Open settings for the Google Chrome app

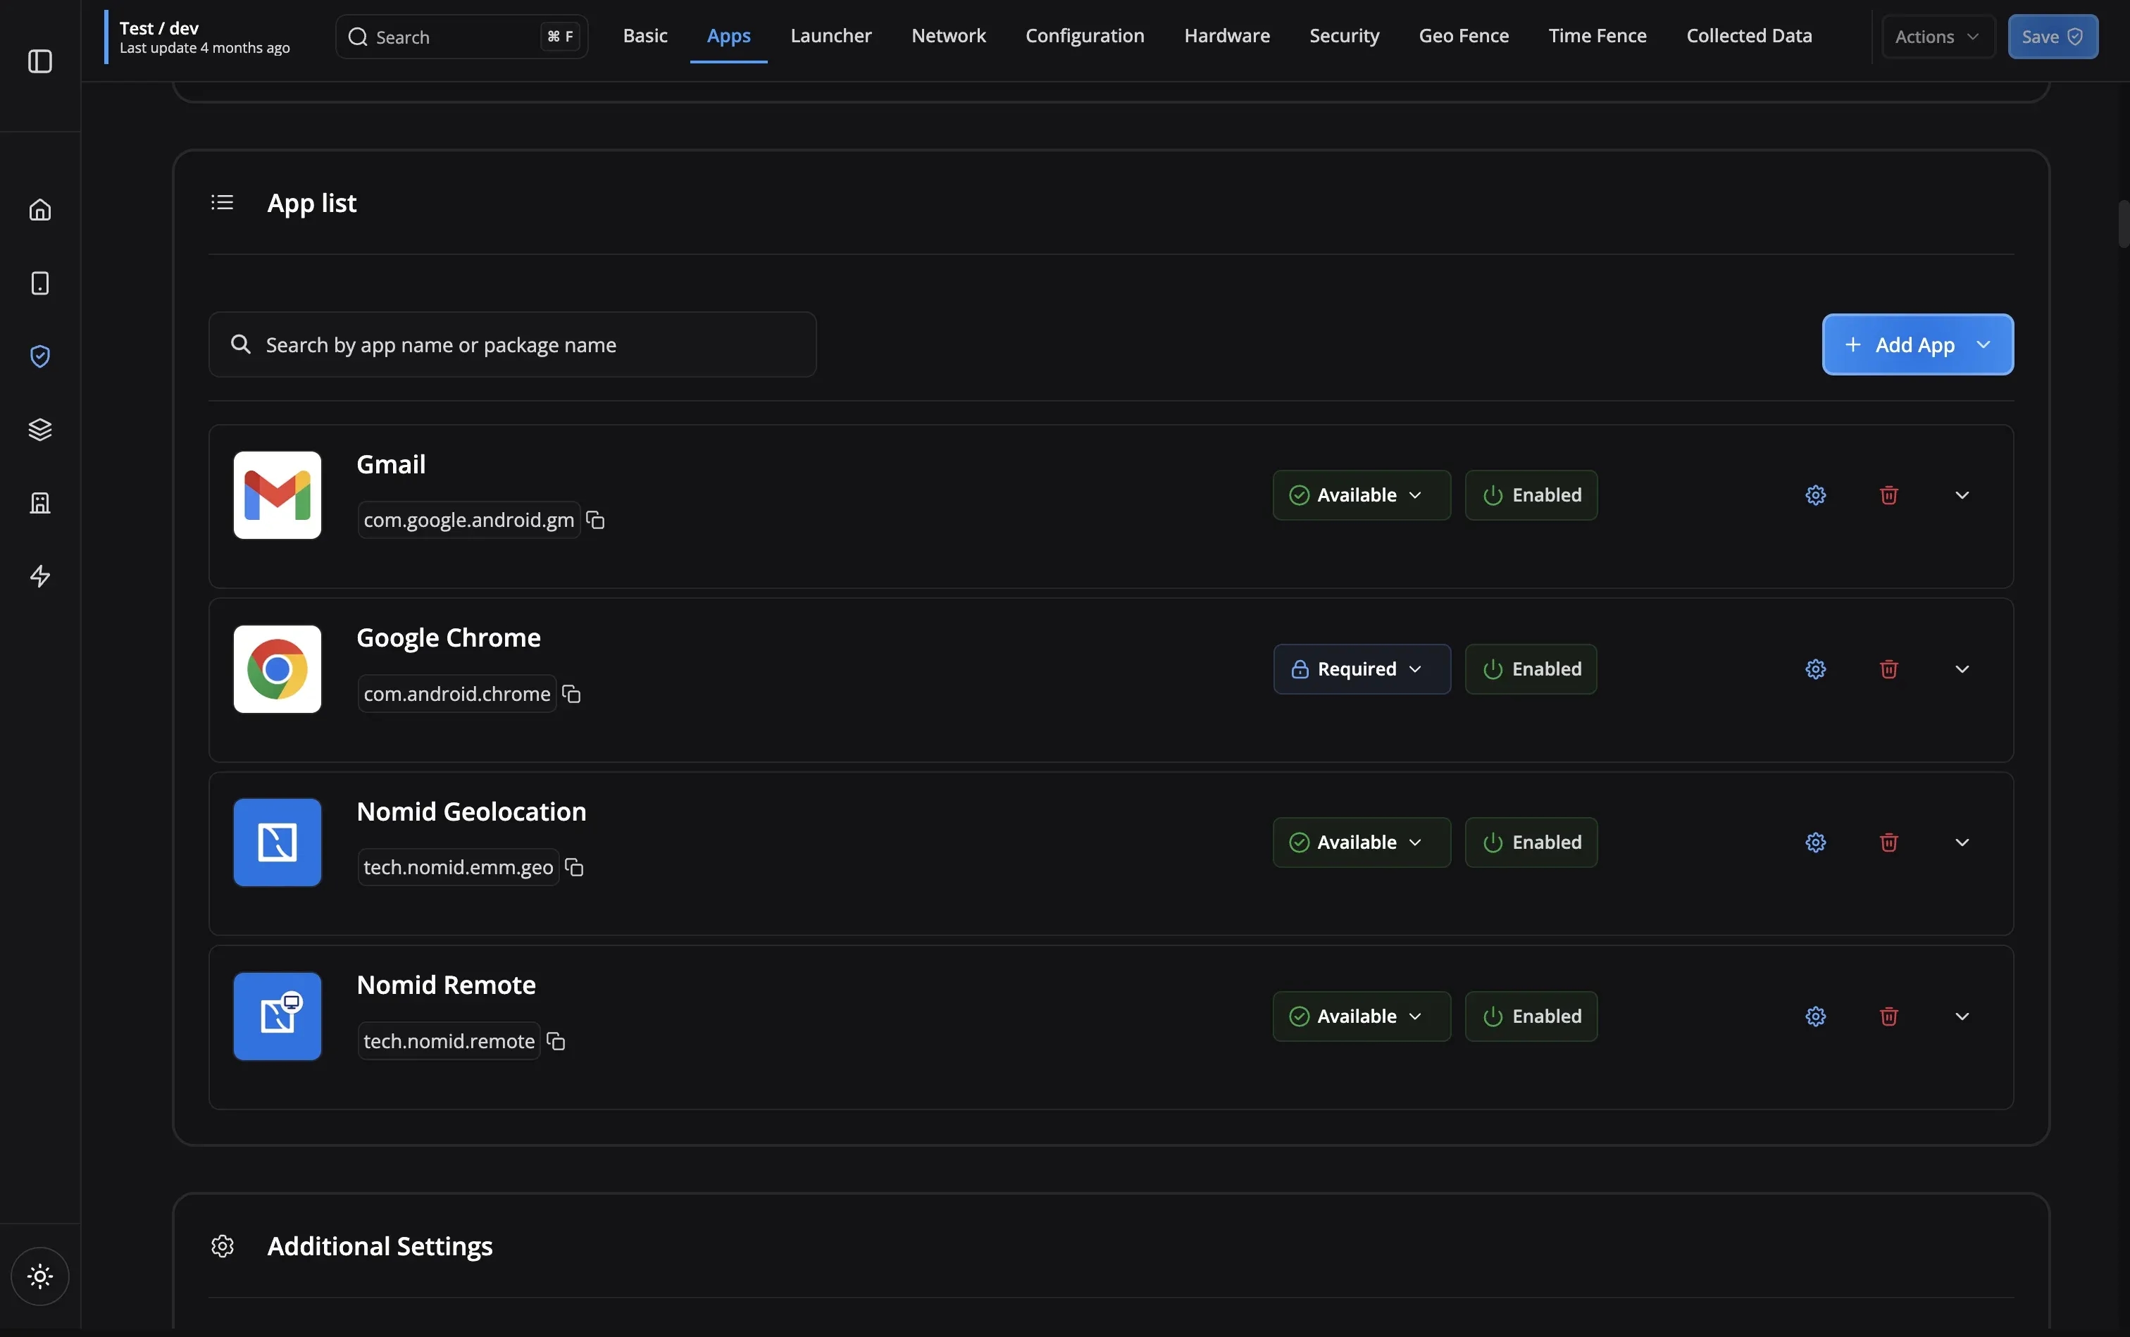click(1814, 669)
